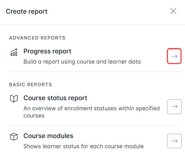Click the Progress report chart icon
This screenshot has width=185, height=153.
point(14,52)
